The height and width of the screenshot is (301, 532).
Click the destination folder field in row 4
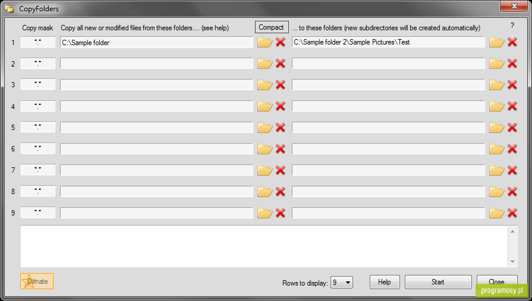pyautogui.click(x=388, y=106)
